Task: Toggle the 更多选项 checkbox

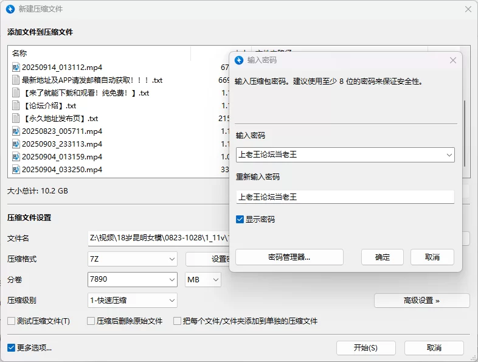Action: pos(11,348)
